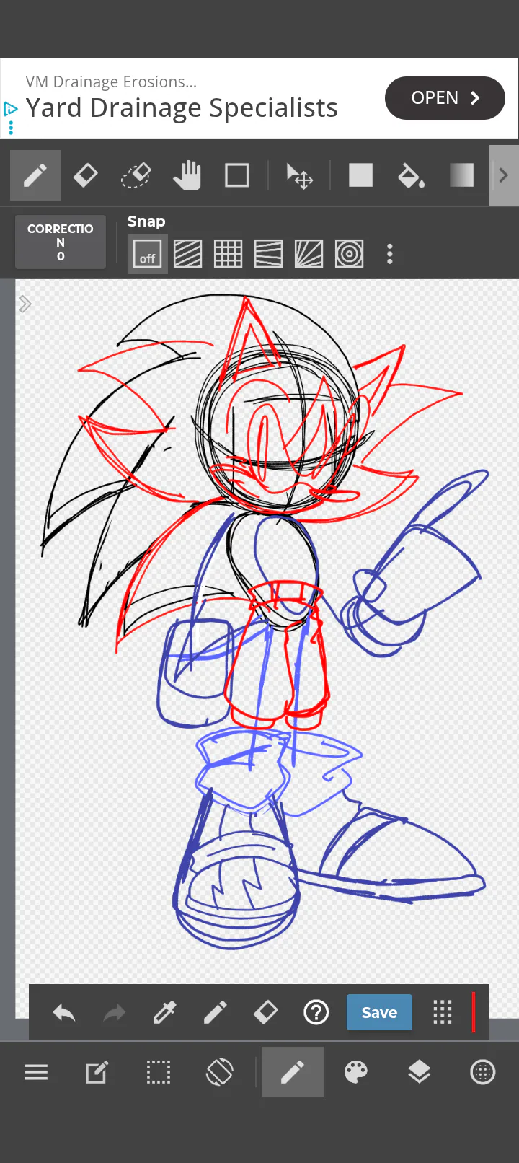Enable horizontal perspective snap
The height and width of the screenshot is (1163, 519).
(269, 254)
